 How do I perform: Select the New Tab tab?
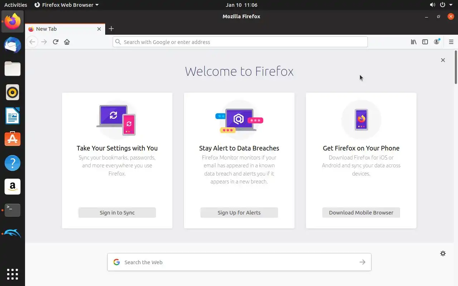pyautogui.click(x=61, y=29)
